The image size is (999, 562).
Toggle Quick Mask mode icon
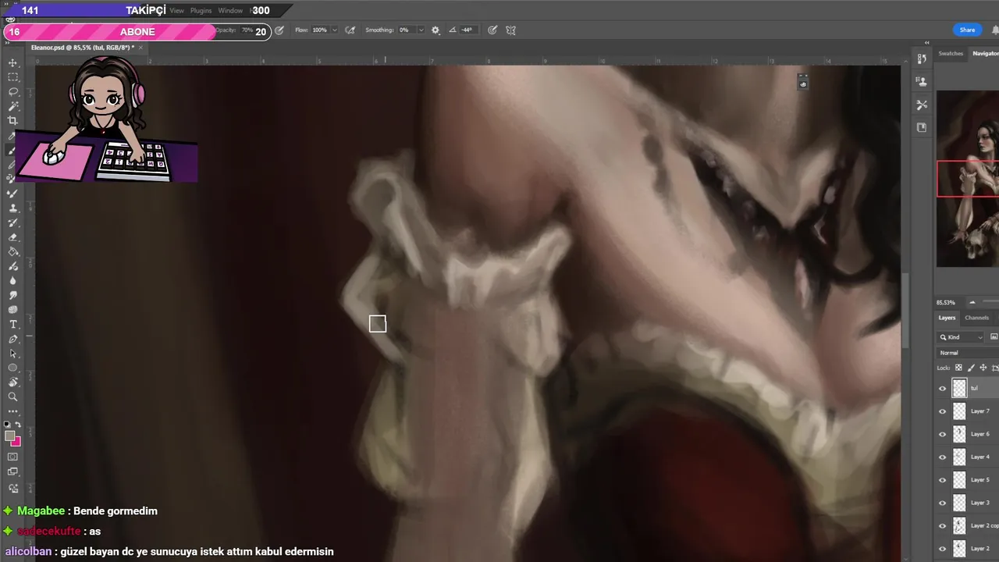(12, 457)
